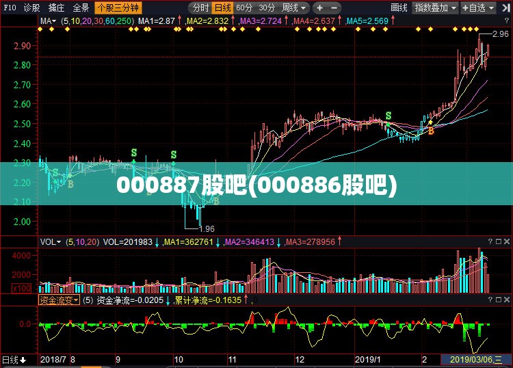
Task: Click the 2018/7 time axis label
Action: tap(53, 360)
